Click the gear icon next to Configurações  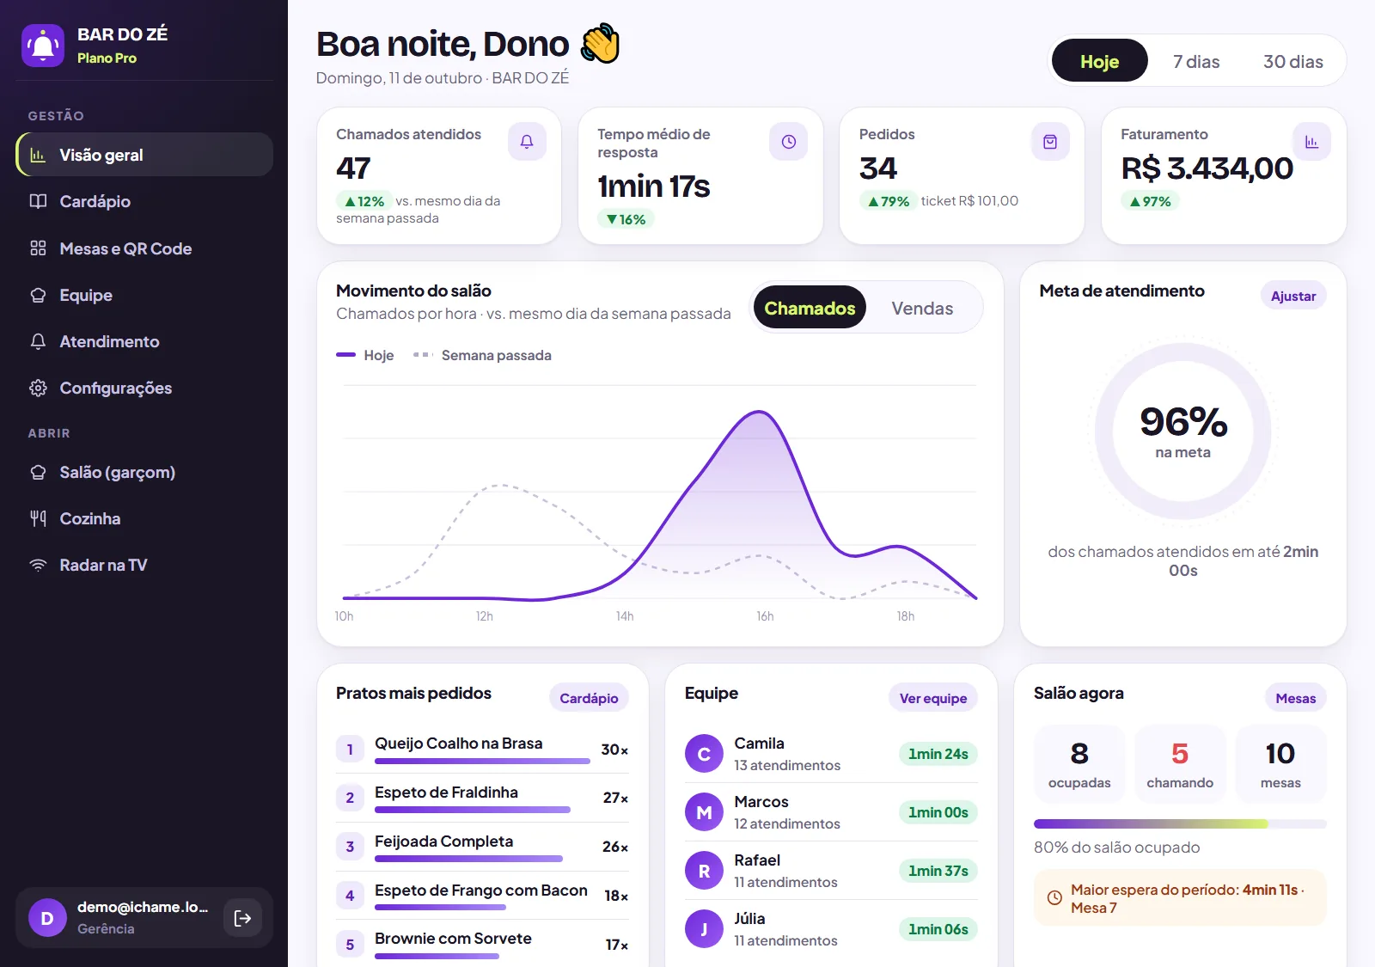(38, 388)
